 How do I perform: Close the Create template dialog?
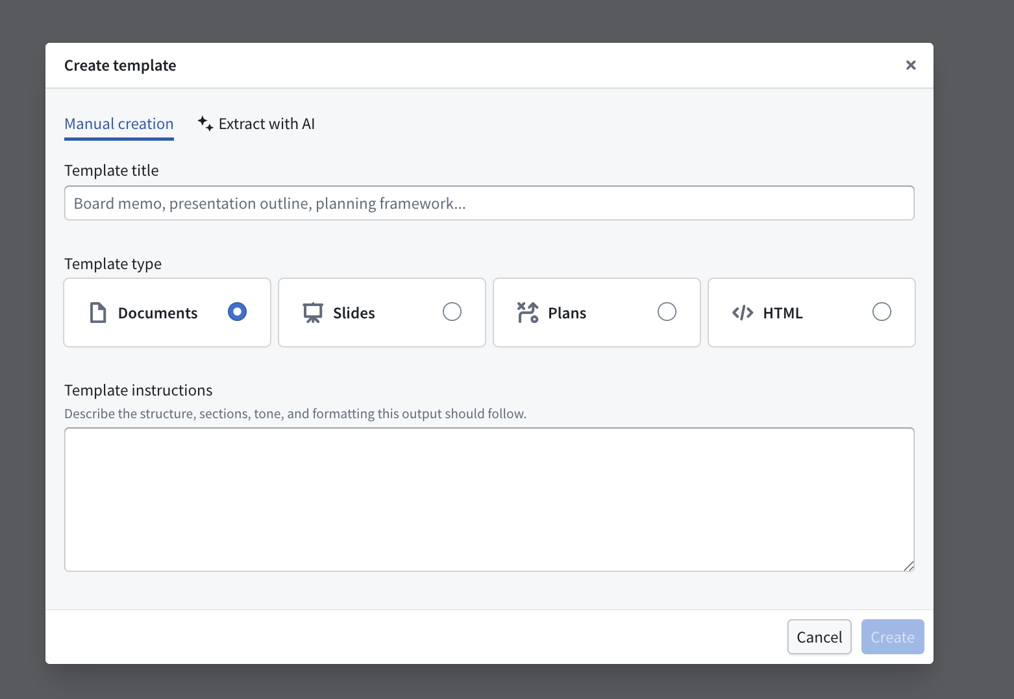[x=911, y=65]
